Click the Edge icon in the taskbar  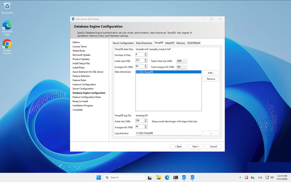[x=167, y=177]
